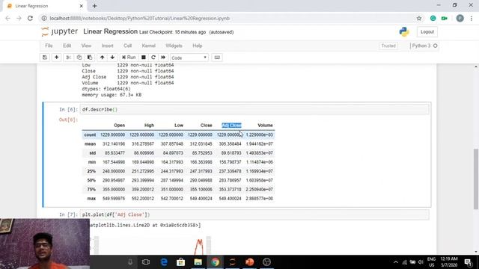
Task: Click the Close column header
Action: (207, 126)
